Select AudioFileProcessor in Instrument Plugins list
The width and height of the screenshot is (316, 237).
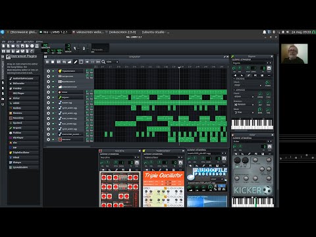24,78
